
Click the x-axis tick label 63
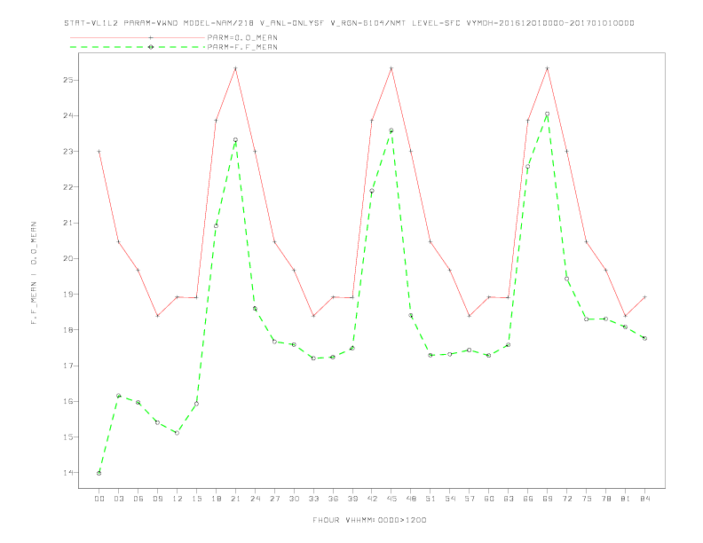(509, 499)
